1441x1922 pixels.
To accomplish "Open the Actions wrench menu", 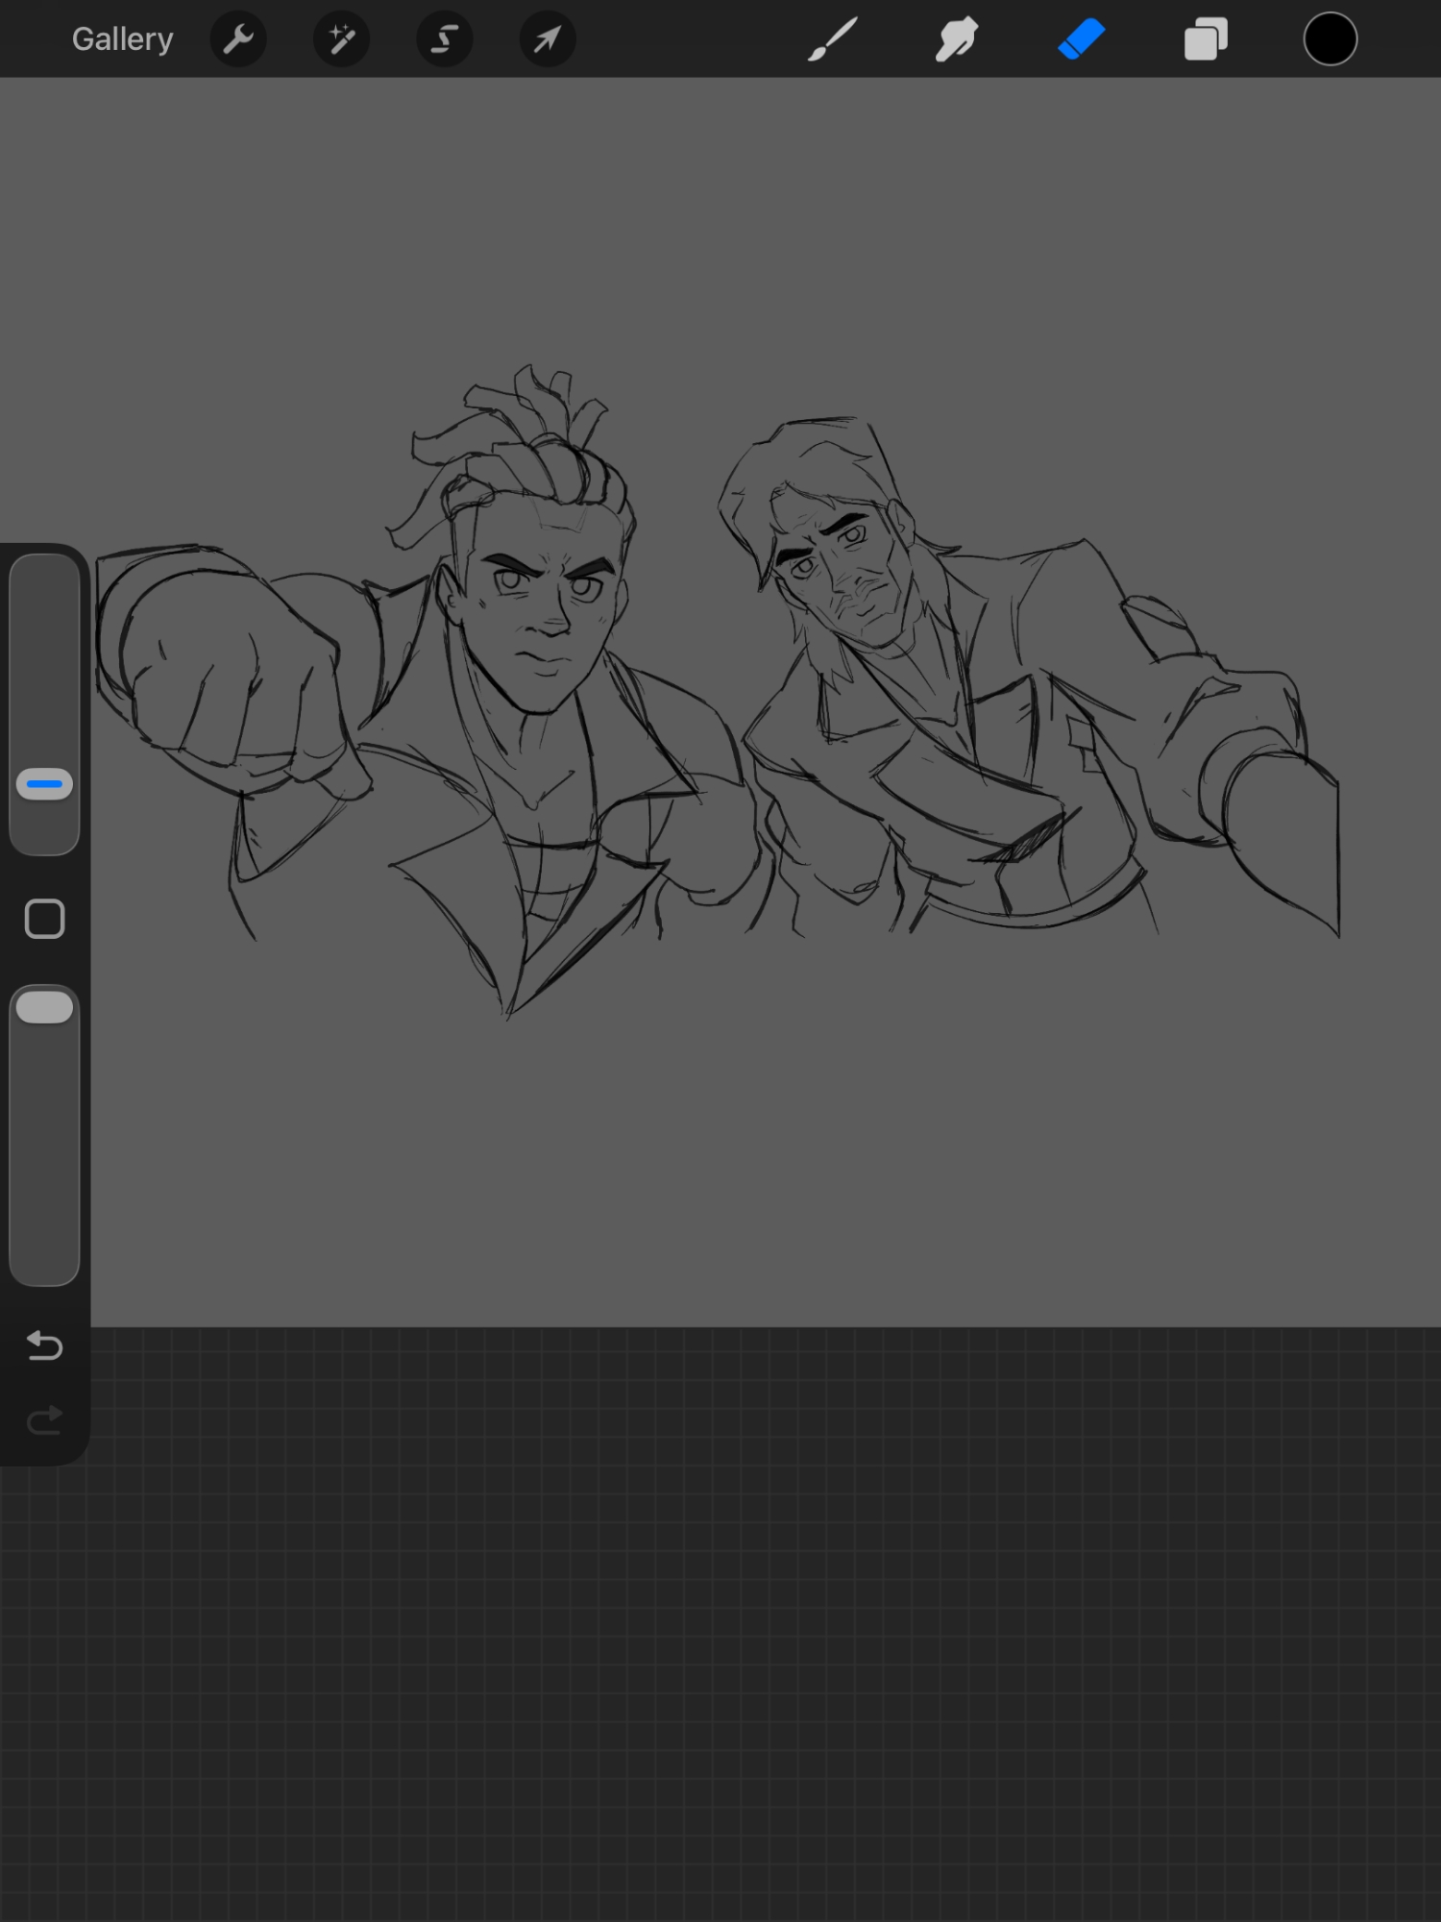I will click(x=238, y=39).
